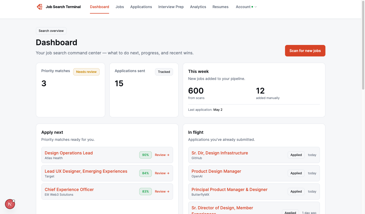The width and height of the screenshot is (365, 214).
Task: Click Review arrow for Chief Experience Officer
Action: [162, 192]
